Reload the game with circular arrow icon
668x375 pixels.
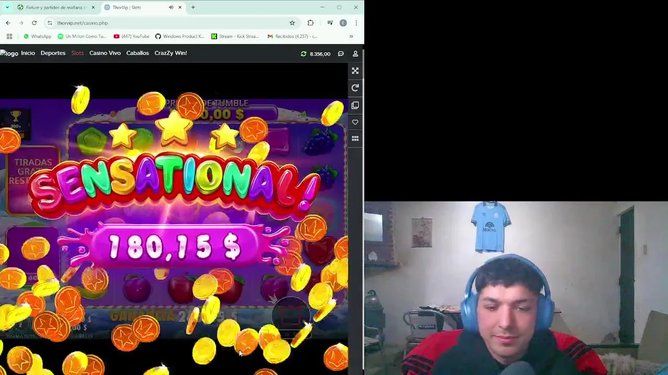click(x=355, y=88)
